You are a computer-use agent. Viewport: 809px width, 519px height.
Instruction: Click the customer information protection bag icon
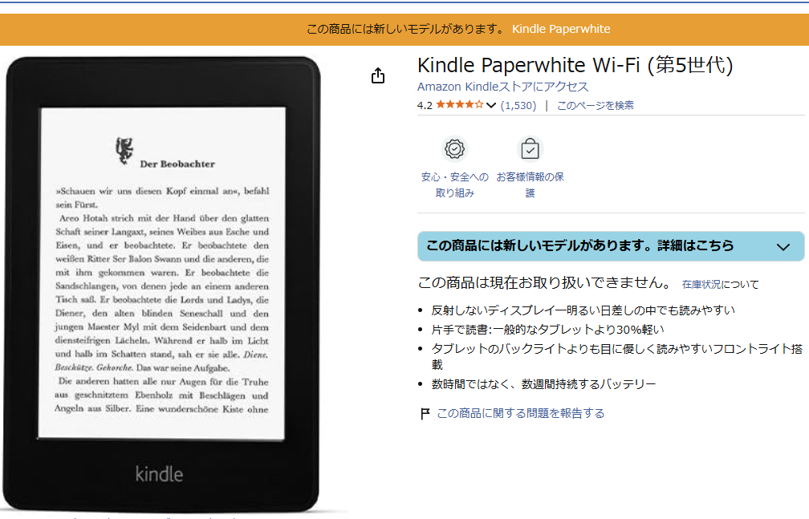pyautogui.click(x=530, y=149)
